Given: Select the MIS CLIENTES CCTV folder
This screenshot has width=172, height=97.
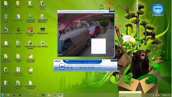Looking at the screenshot, I should [x=6, y=5].
